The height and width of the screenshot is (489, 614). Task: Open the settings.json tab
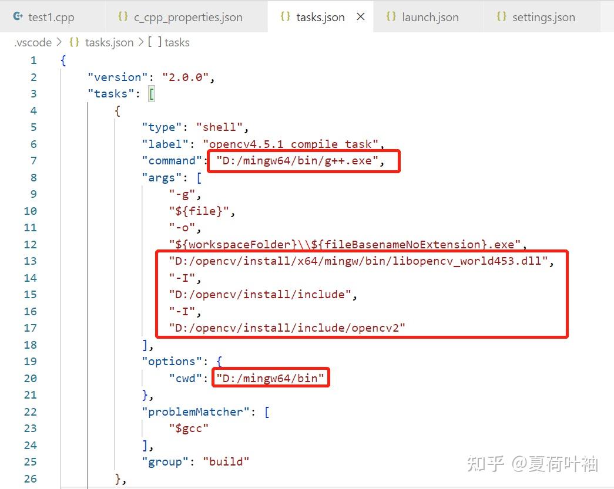[545, 17]
